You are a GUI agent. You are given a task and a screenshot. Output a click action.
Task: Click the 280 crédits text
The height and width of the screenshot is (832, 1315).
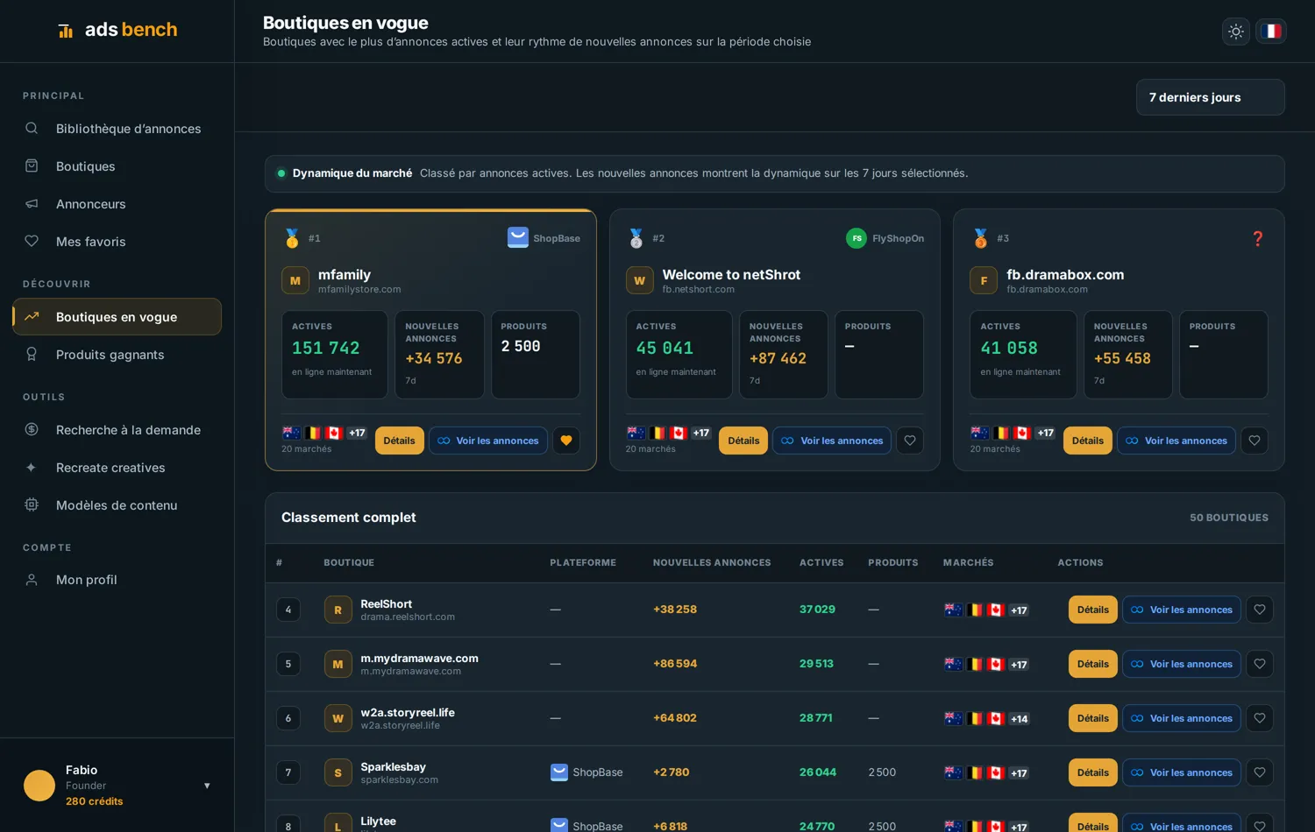pyautogui.click(x=95, y=801)
